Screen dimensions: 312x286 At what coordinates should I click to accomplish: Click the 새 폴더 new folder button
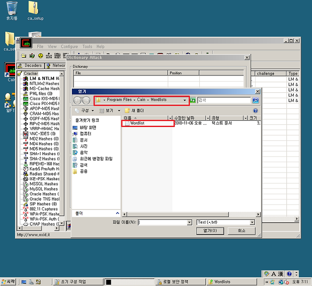[x=134, y=110]
